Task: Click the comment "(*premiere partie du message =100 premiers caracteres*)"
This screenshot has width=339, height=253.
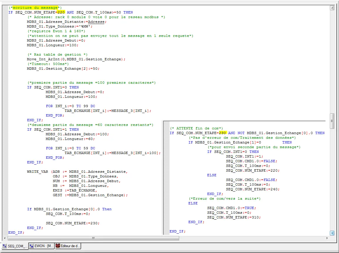Action: (91, 83)
